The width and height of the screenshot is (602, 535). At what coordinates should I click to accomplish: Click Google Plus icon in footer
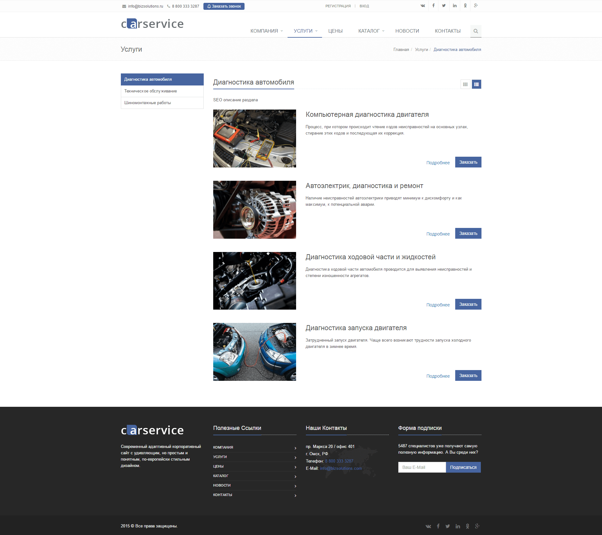(x=477, y=526)
